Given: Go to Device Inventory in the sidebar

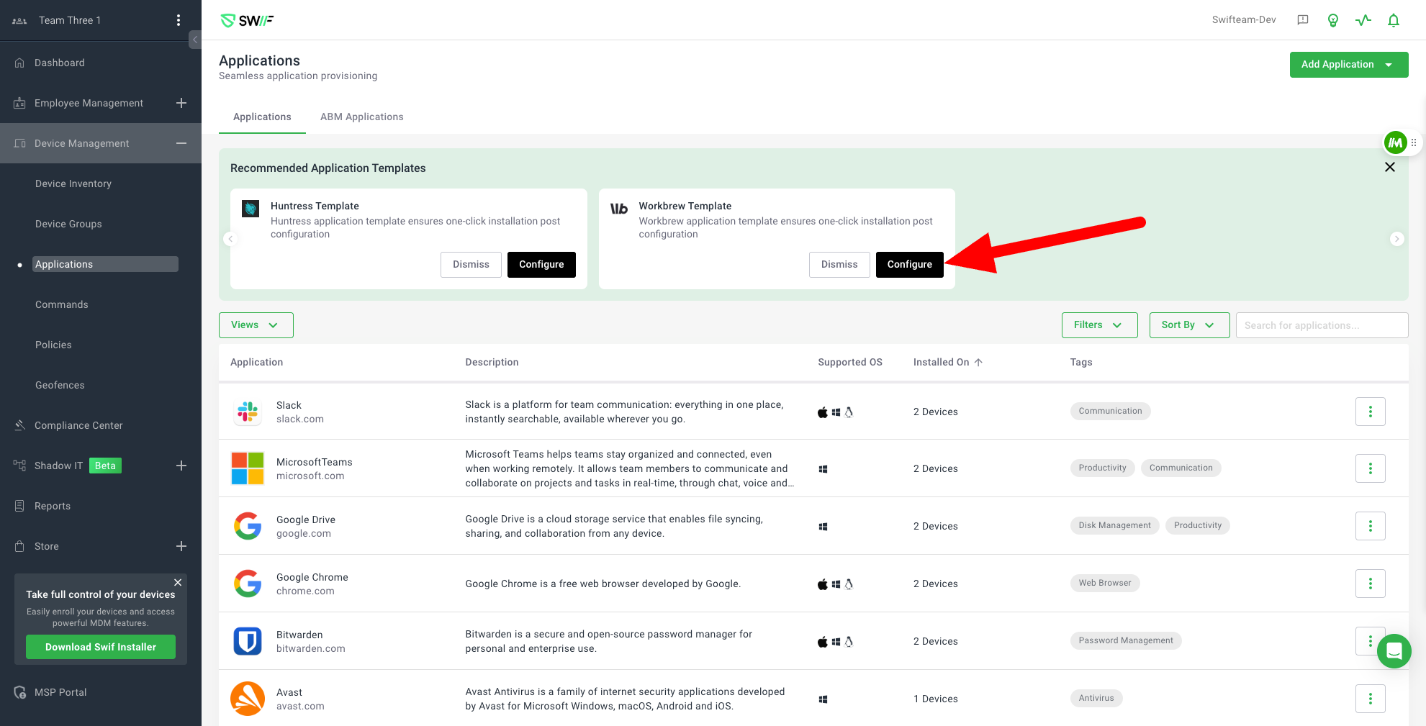Looking at the screenshot, I should coord(73,183).
